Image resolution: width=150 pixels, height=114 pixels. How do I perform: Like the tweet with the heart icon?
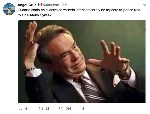tap(61, 109)
